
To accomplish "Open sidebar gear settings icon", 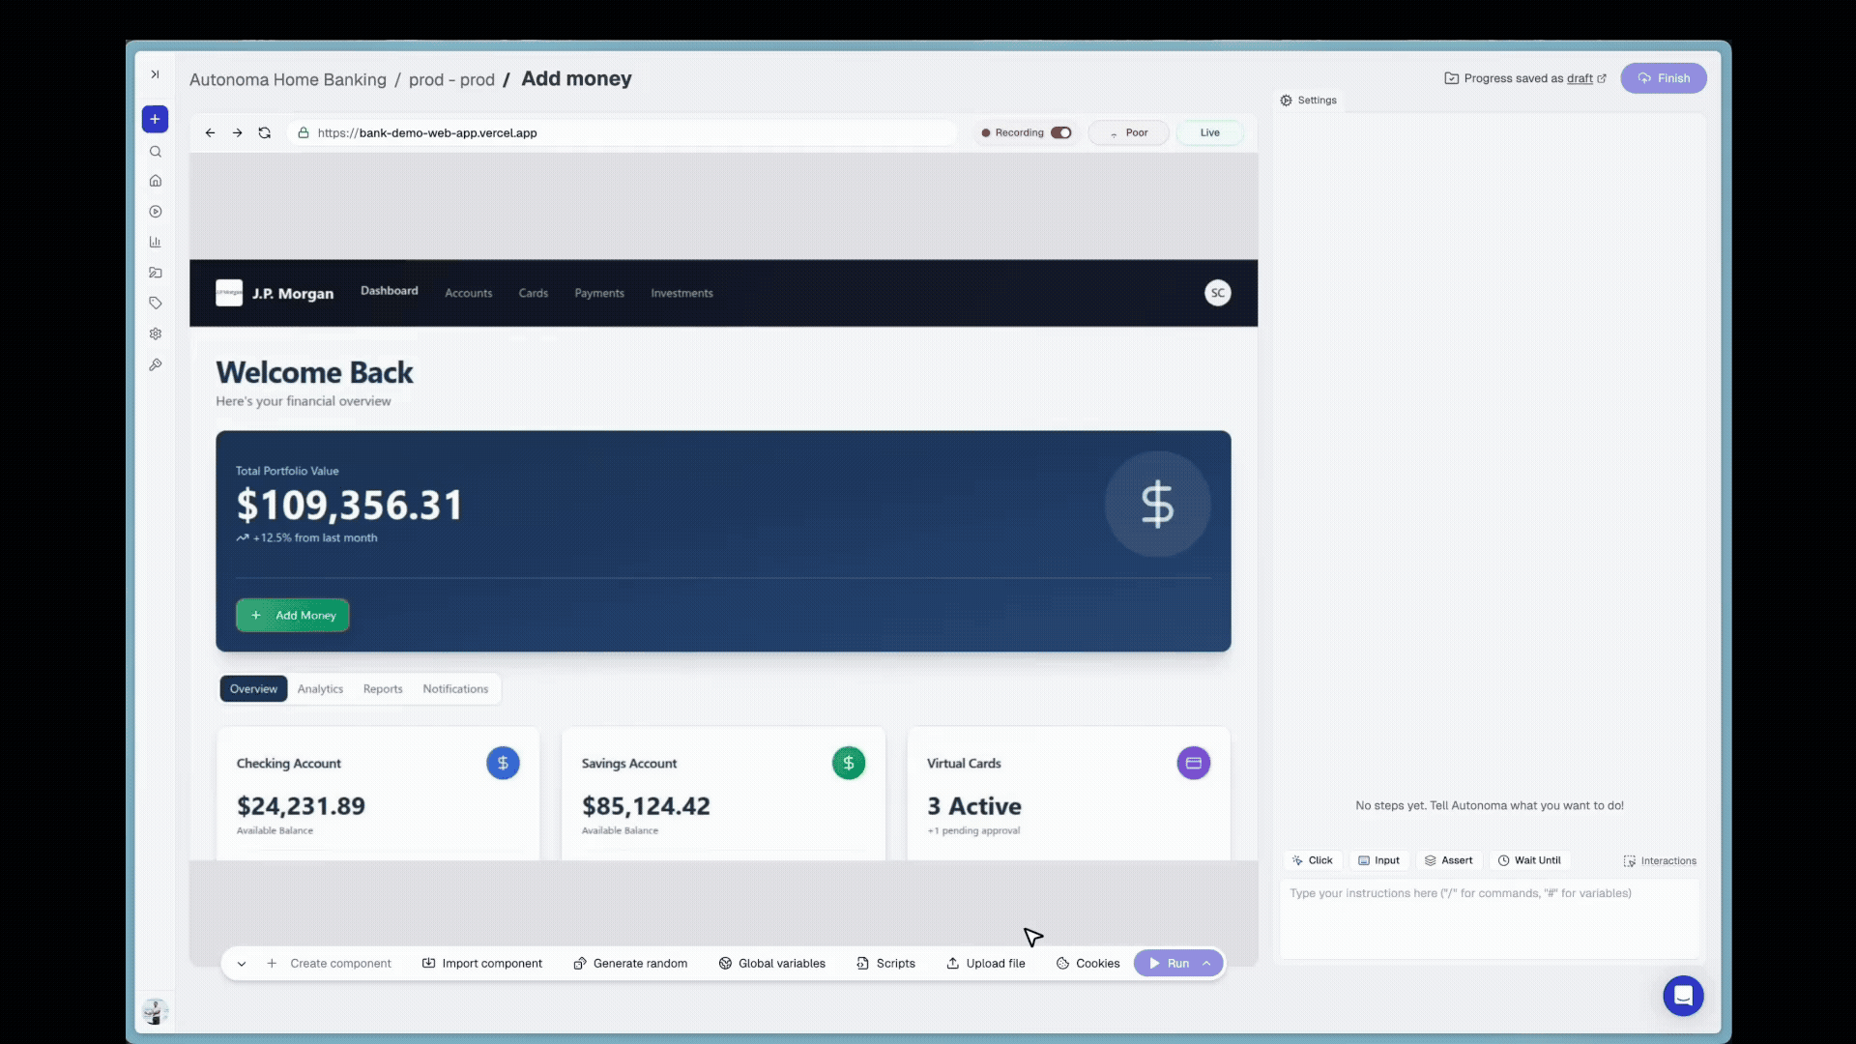I will pos(155,334).
